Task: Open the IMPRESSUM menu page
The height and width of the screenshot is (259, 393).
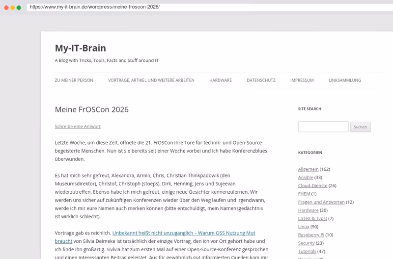Action: click(x=302, y=80)
